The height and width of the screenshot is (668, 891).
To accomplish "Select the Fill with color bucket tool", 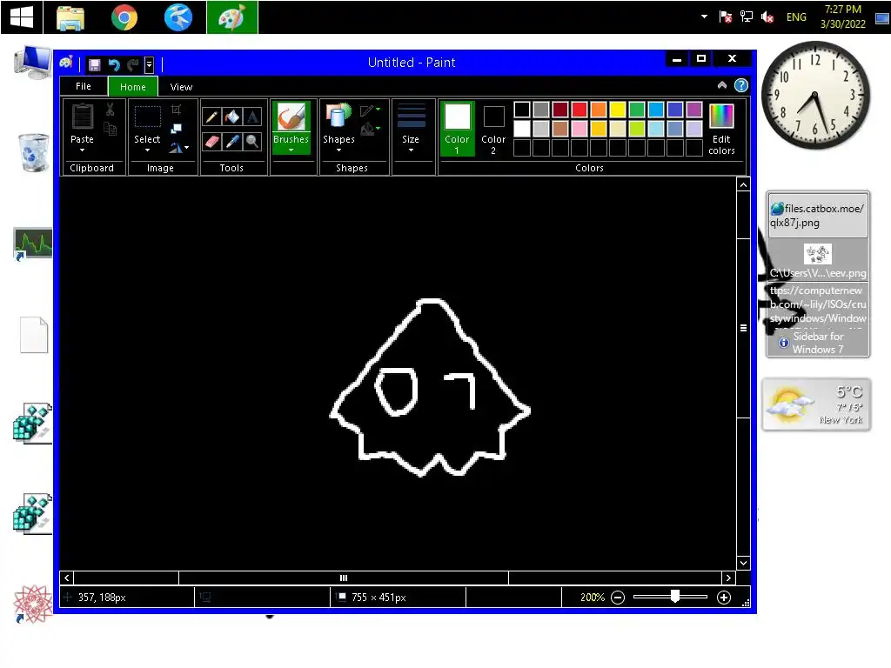I will [231, 117].
